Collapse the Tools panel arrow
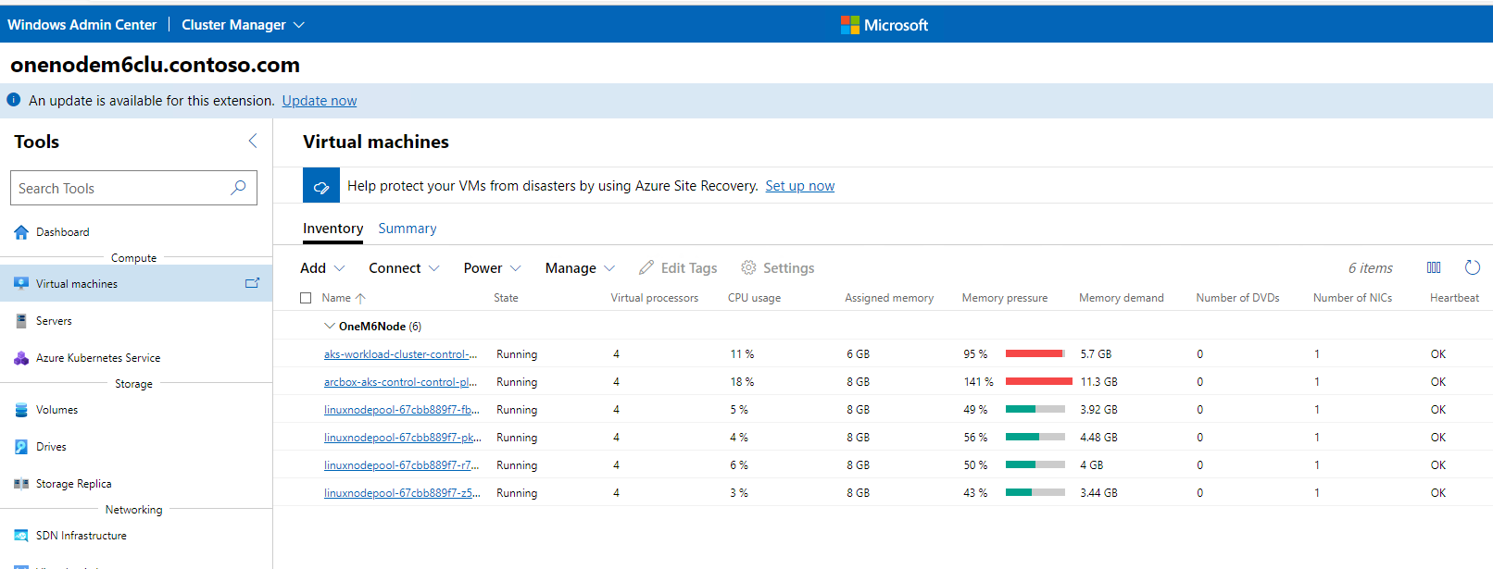 click(x=252, y=141)
